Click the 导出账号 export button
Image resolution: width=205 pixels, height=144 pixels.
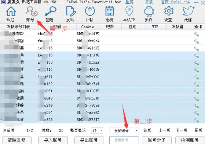89,140
